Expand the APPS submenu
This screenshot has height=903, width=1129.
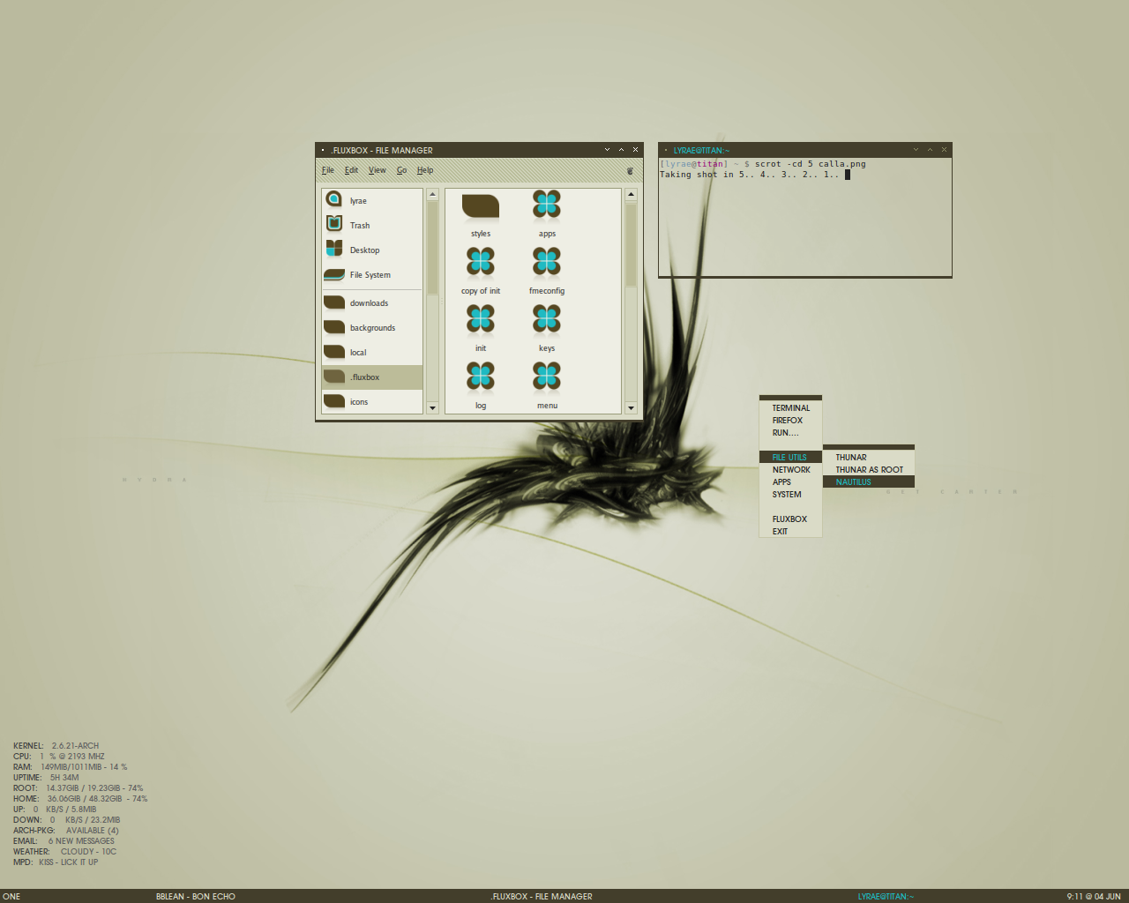click(x=791, y=482)
